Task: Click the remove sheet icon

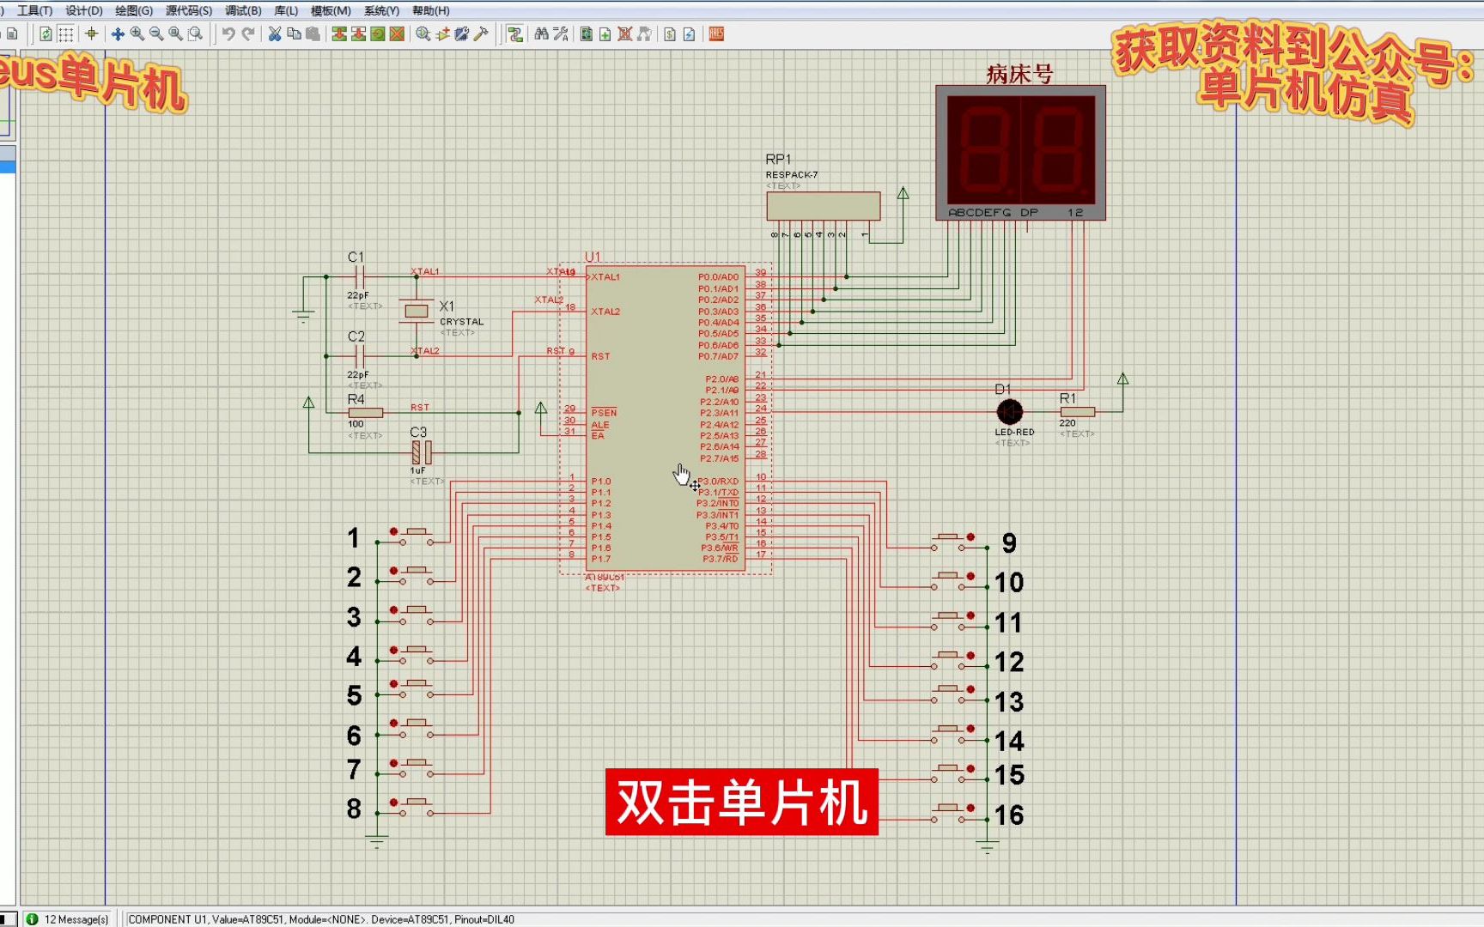Action: pos(625,33)
